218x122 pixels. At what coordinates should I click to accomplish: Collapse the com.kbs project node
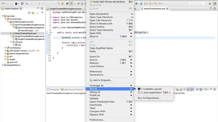(x=3, y=16)
